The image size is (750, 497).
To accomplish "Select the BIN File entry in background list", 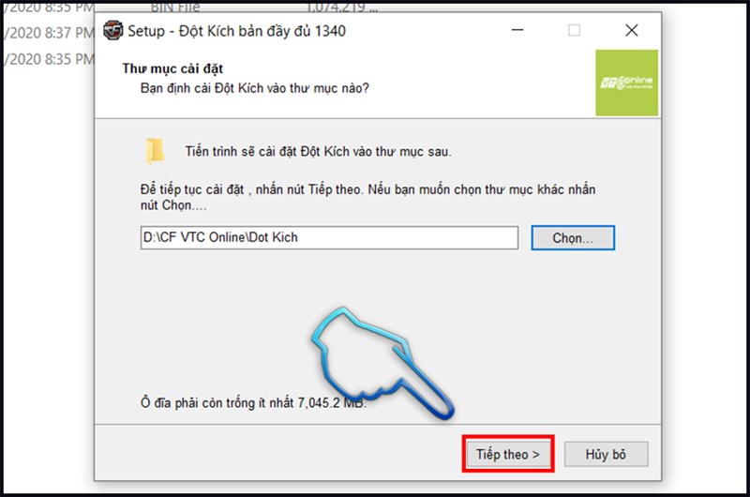I will (x=175, y=8).
